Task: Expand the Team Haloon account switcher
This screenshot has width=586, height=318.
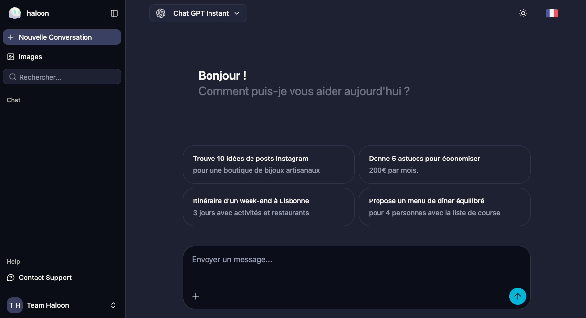Action: point(113,305)
